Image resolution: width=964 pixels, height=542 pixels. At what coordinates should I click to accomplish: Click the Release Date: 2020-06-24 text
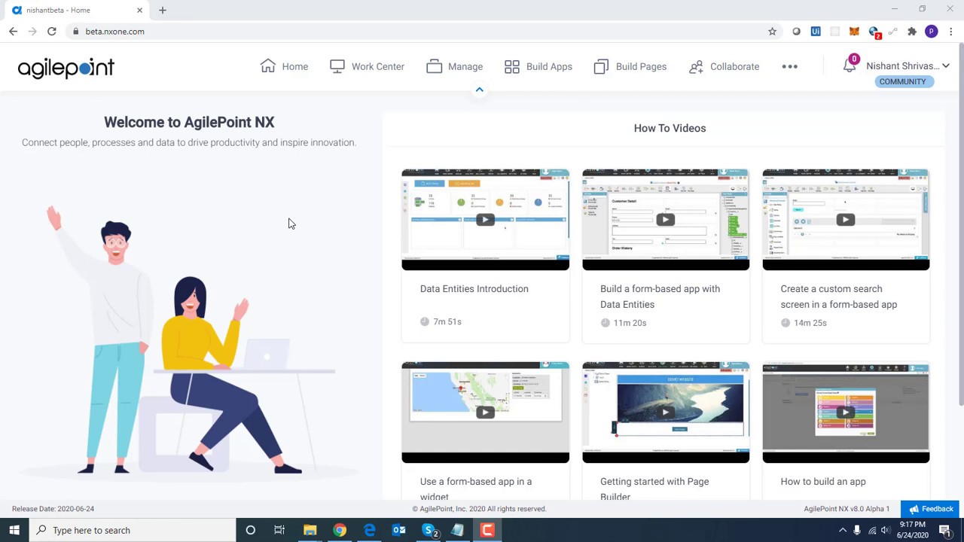53,509
